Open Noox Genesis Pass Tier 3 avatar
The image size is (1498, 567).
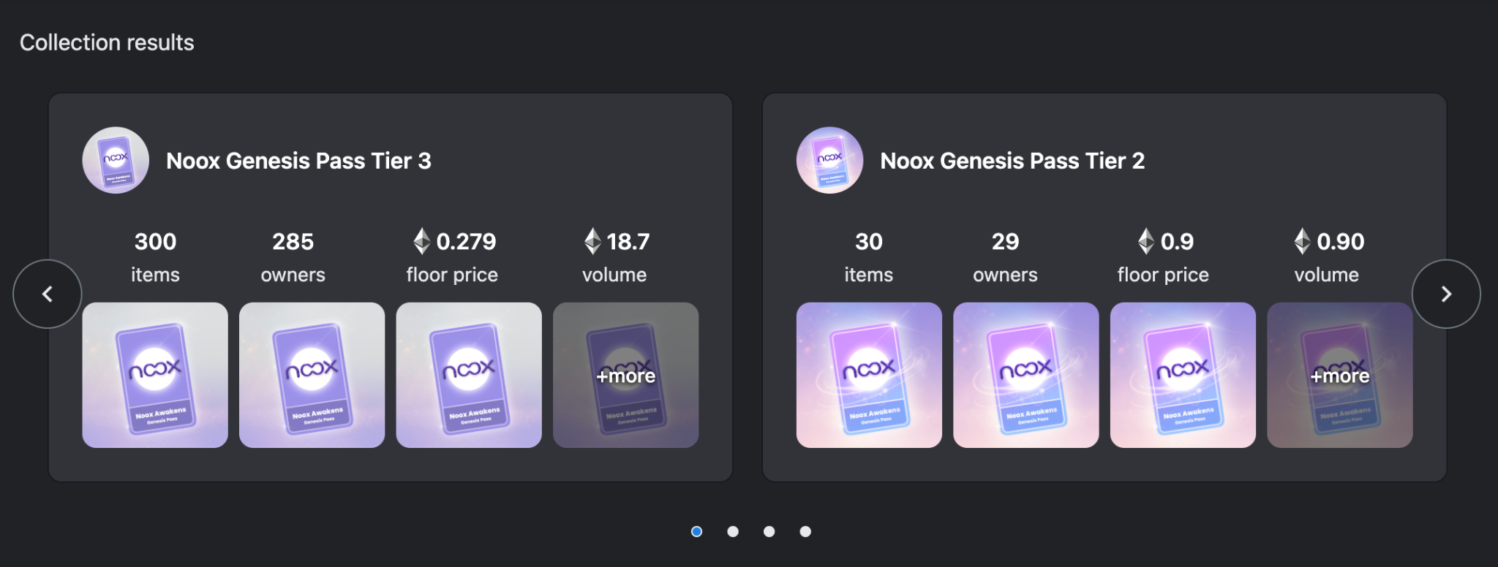pyautogui.click(x=116, y=160)
